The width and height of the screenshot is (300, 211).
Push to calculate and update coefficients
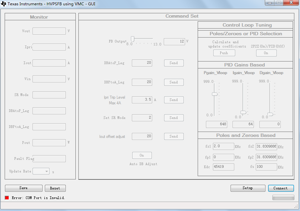point(224,53)
